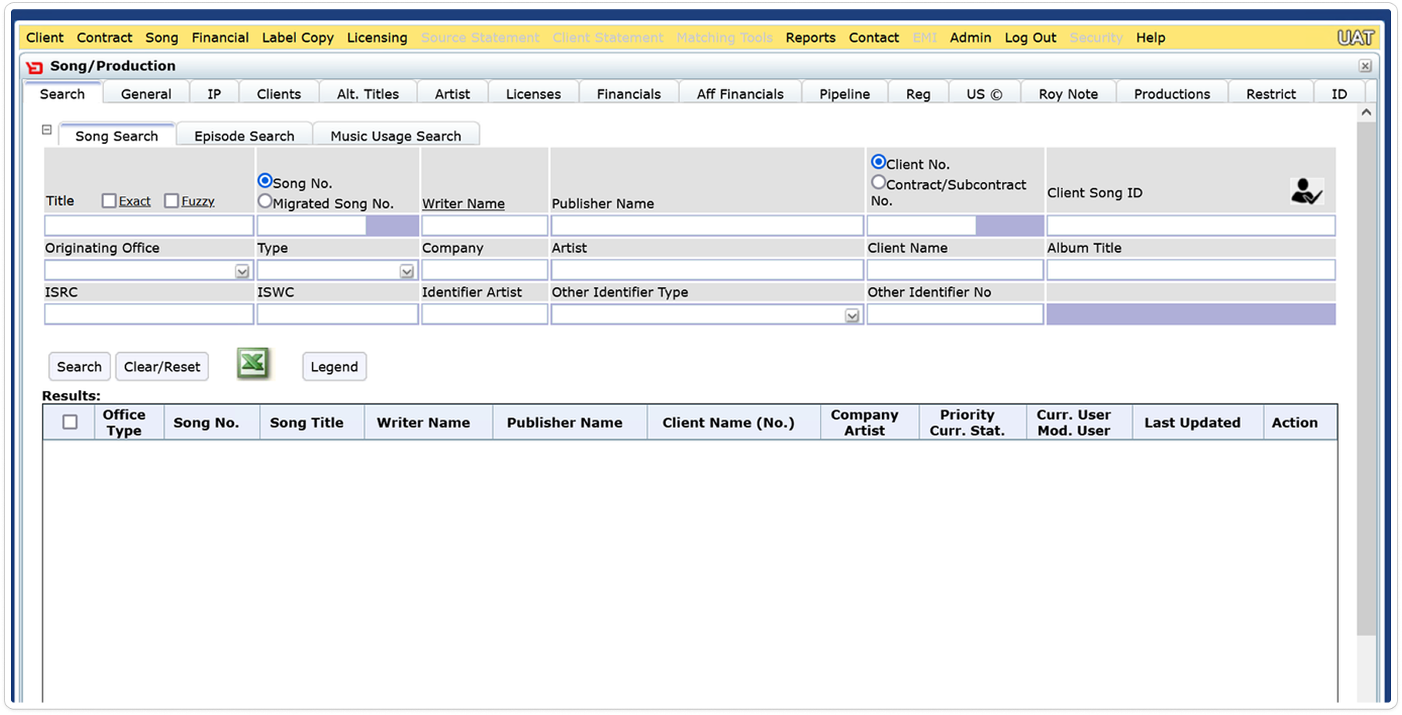Image resolution: width=1402 pixels, height=715 pixels.
Task: Open the Other Identifier Type dropdown
Action: tap(853, 316)
